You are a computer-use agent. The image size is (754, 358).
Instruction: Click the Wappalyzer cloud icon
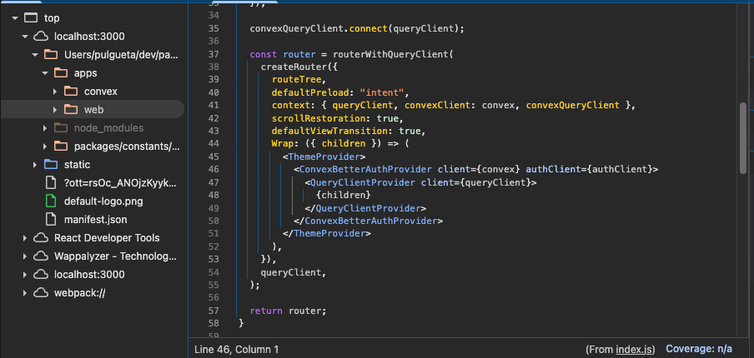click(41, 256)
